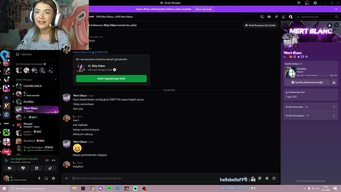
Task: Start an activity from voice panel
Action: coord(37,168)
